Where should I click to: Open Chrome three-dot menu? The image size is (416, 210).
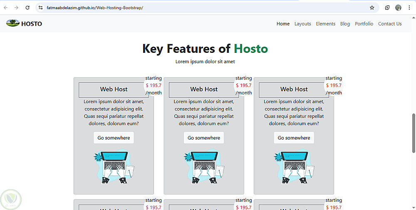click(x=409, y=7)
